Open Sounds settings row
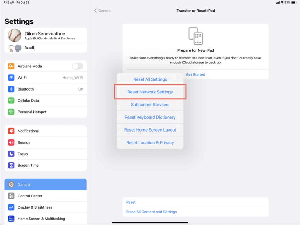 coord(45,143)
